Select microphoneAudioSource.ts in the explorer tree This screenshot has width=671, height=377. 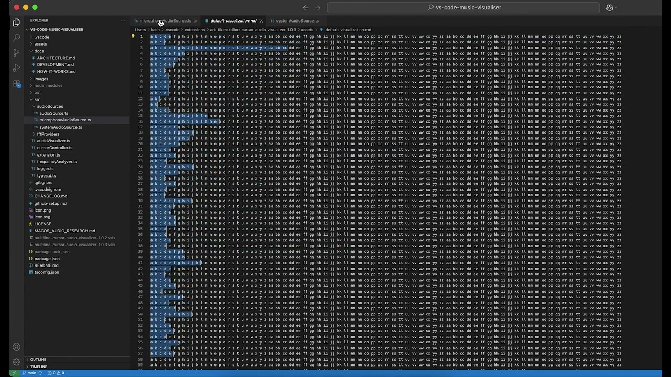click(x=65, y=120)
